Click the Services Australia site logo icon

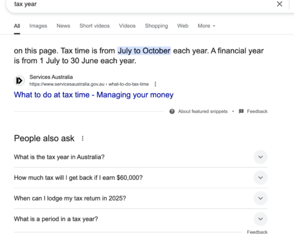tap(19, 81)
